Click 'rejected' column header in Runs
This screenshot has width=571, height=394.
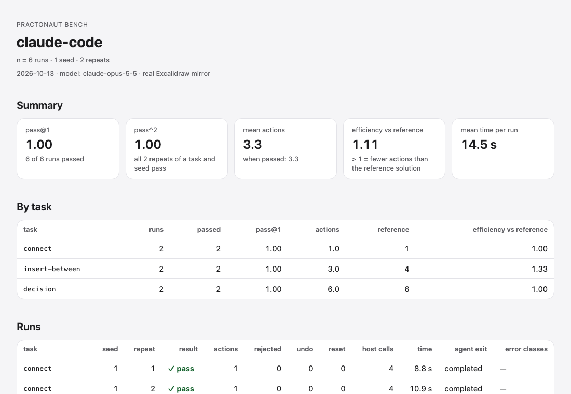click(268, 349)
